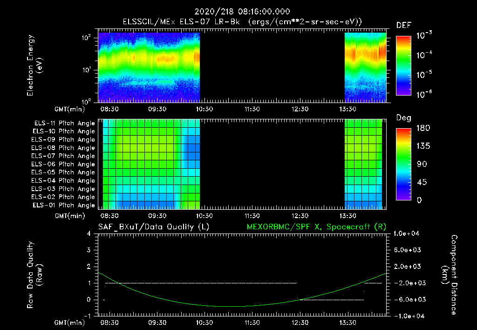Click the right electron spectrogram data block after 13:30
Image resolution: width=477 pixels, height=330 pixels.
click(365, 67)
